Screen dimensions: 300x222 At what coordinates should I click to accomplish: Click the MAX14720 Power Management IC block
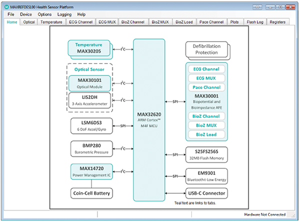pos(91,171)
